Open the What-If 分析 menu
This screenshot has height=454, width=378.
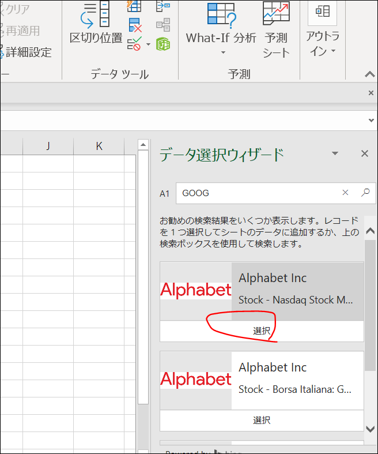coord(221,29)
